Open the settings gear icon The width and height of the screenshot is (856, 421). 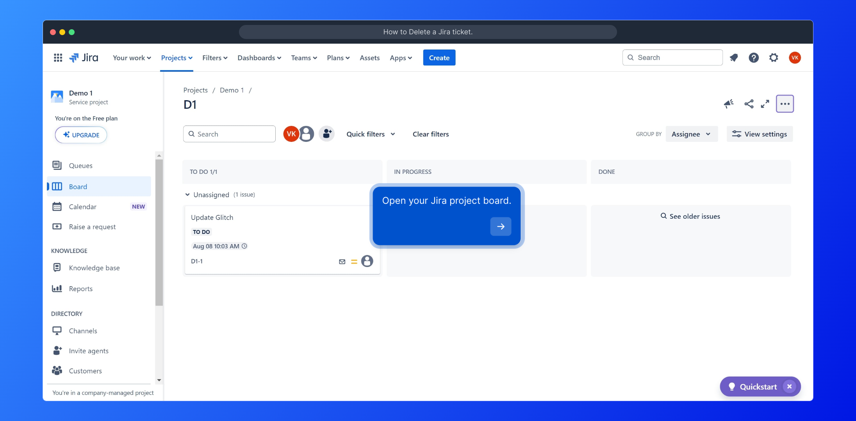pos(774,58)
